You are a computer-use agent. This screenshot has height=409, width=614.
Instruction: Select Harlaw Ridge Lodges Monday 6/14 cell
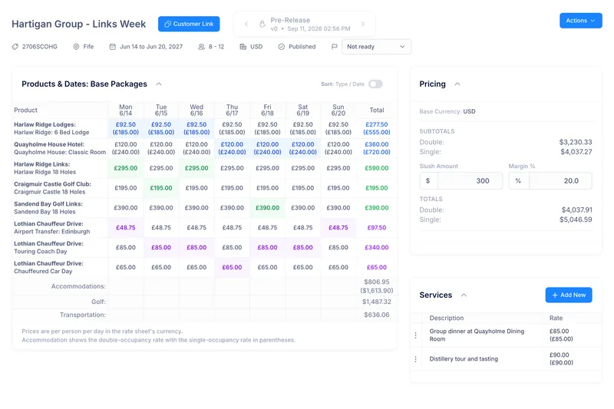click(x=126, y=128)
